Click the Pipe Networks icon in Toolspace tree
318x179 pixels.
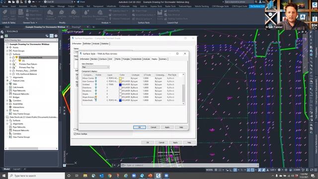(10, 90)
